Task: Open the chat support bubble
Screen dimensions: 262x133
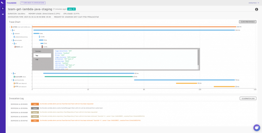Action: click(256, 127)
